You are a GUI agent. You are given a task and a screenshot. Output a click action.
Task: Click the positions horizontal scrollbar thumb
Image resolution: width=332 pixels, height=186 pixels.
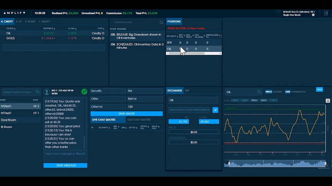pyautogui.click(x=186, y=53)
